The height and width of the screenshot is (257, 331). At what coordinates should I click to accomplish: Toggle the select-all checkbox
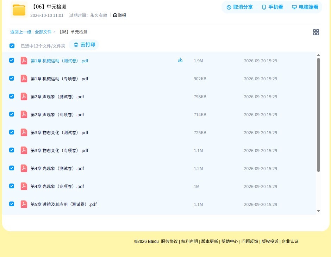pos(12,46)
